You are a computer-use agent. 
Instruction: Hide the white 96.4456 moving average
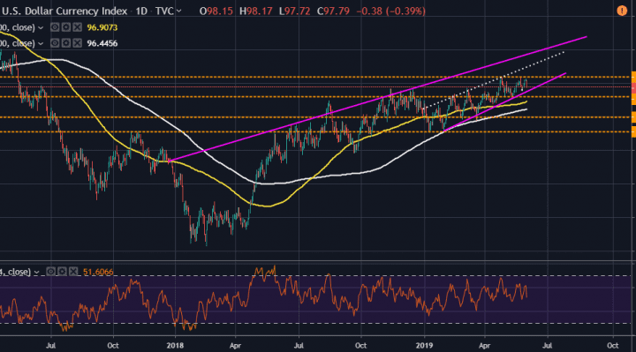click(55, 43)
